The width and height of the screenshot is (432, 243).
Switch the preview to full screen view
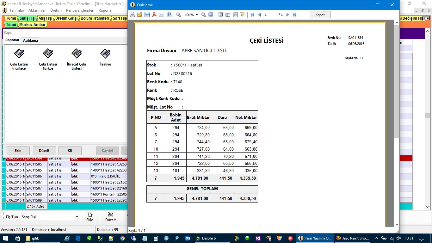point(211,15)
